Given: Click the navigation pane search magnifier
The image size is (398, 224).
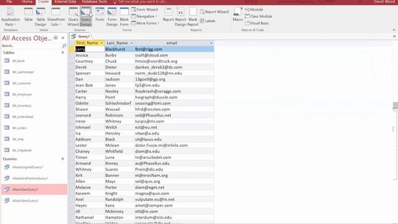Looking at the screenshot, I should point(64,45).
